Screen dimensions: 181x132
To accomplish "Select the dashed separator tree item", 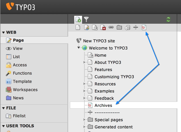I will point(107,113).
